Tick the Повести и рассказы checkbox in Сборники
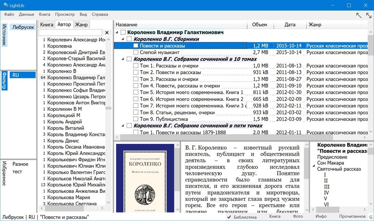Screen dimensions: 374x221 [x=136, y=46]
